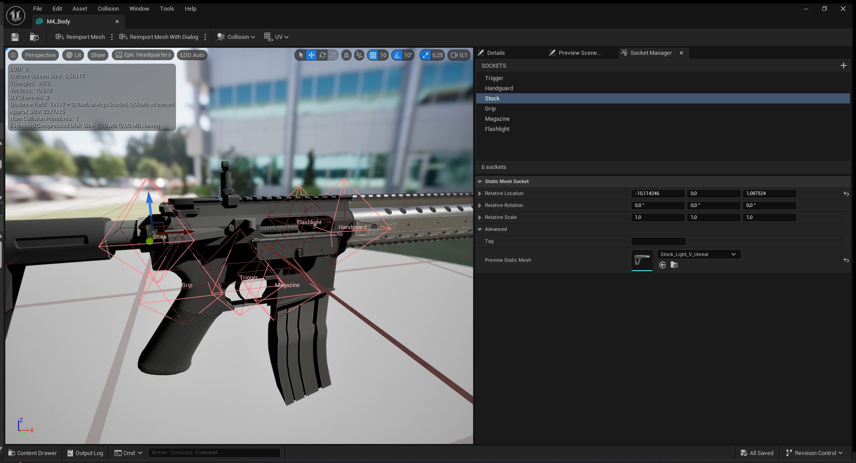The width and height of the screenshot is (856, 463).
Task: Open rotation snap angle 10° menu
Action: [408, 55]
